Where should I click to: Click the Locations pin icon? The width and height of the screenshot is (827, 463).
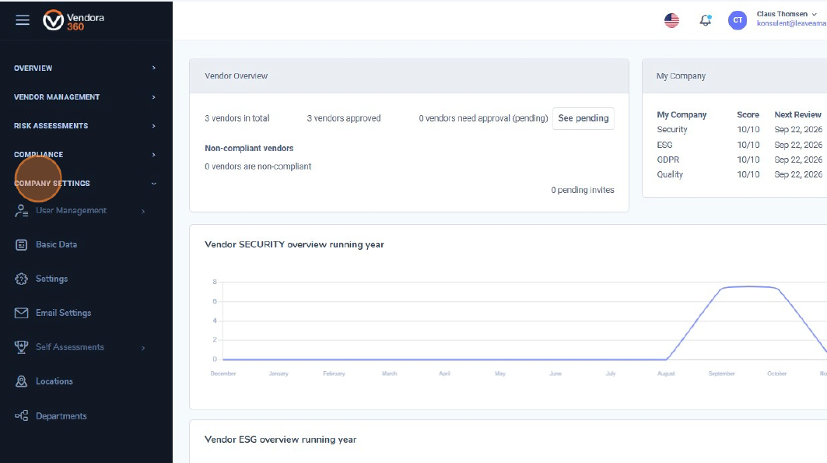(21, 381)
